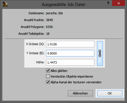Click the Höhe label
The height and width of the screenshot is (103, 127).
(40, 62)
